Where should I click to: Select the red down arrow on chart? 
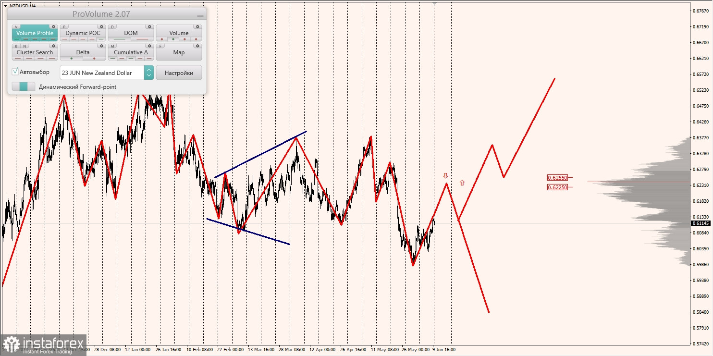[x=445, y=176]
